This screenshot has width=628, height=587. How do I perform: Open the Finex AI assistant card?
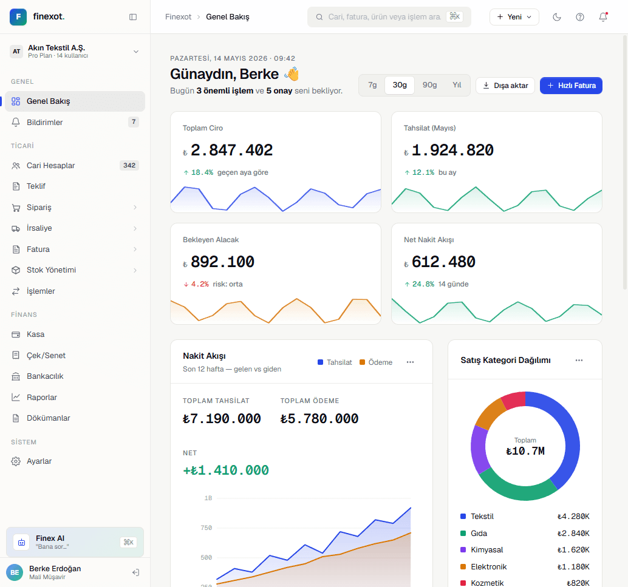(x=75, y=542)
